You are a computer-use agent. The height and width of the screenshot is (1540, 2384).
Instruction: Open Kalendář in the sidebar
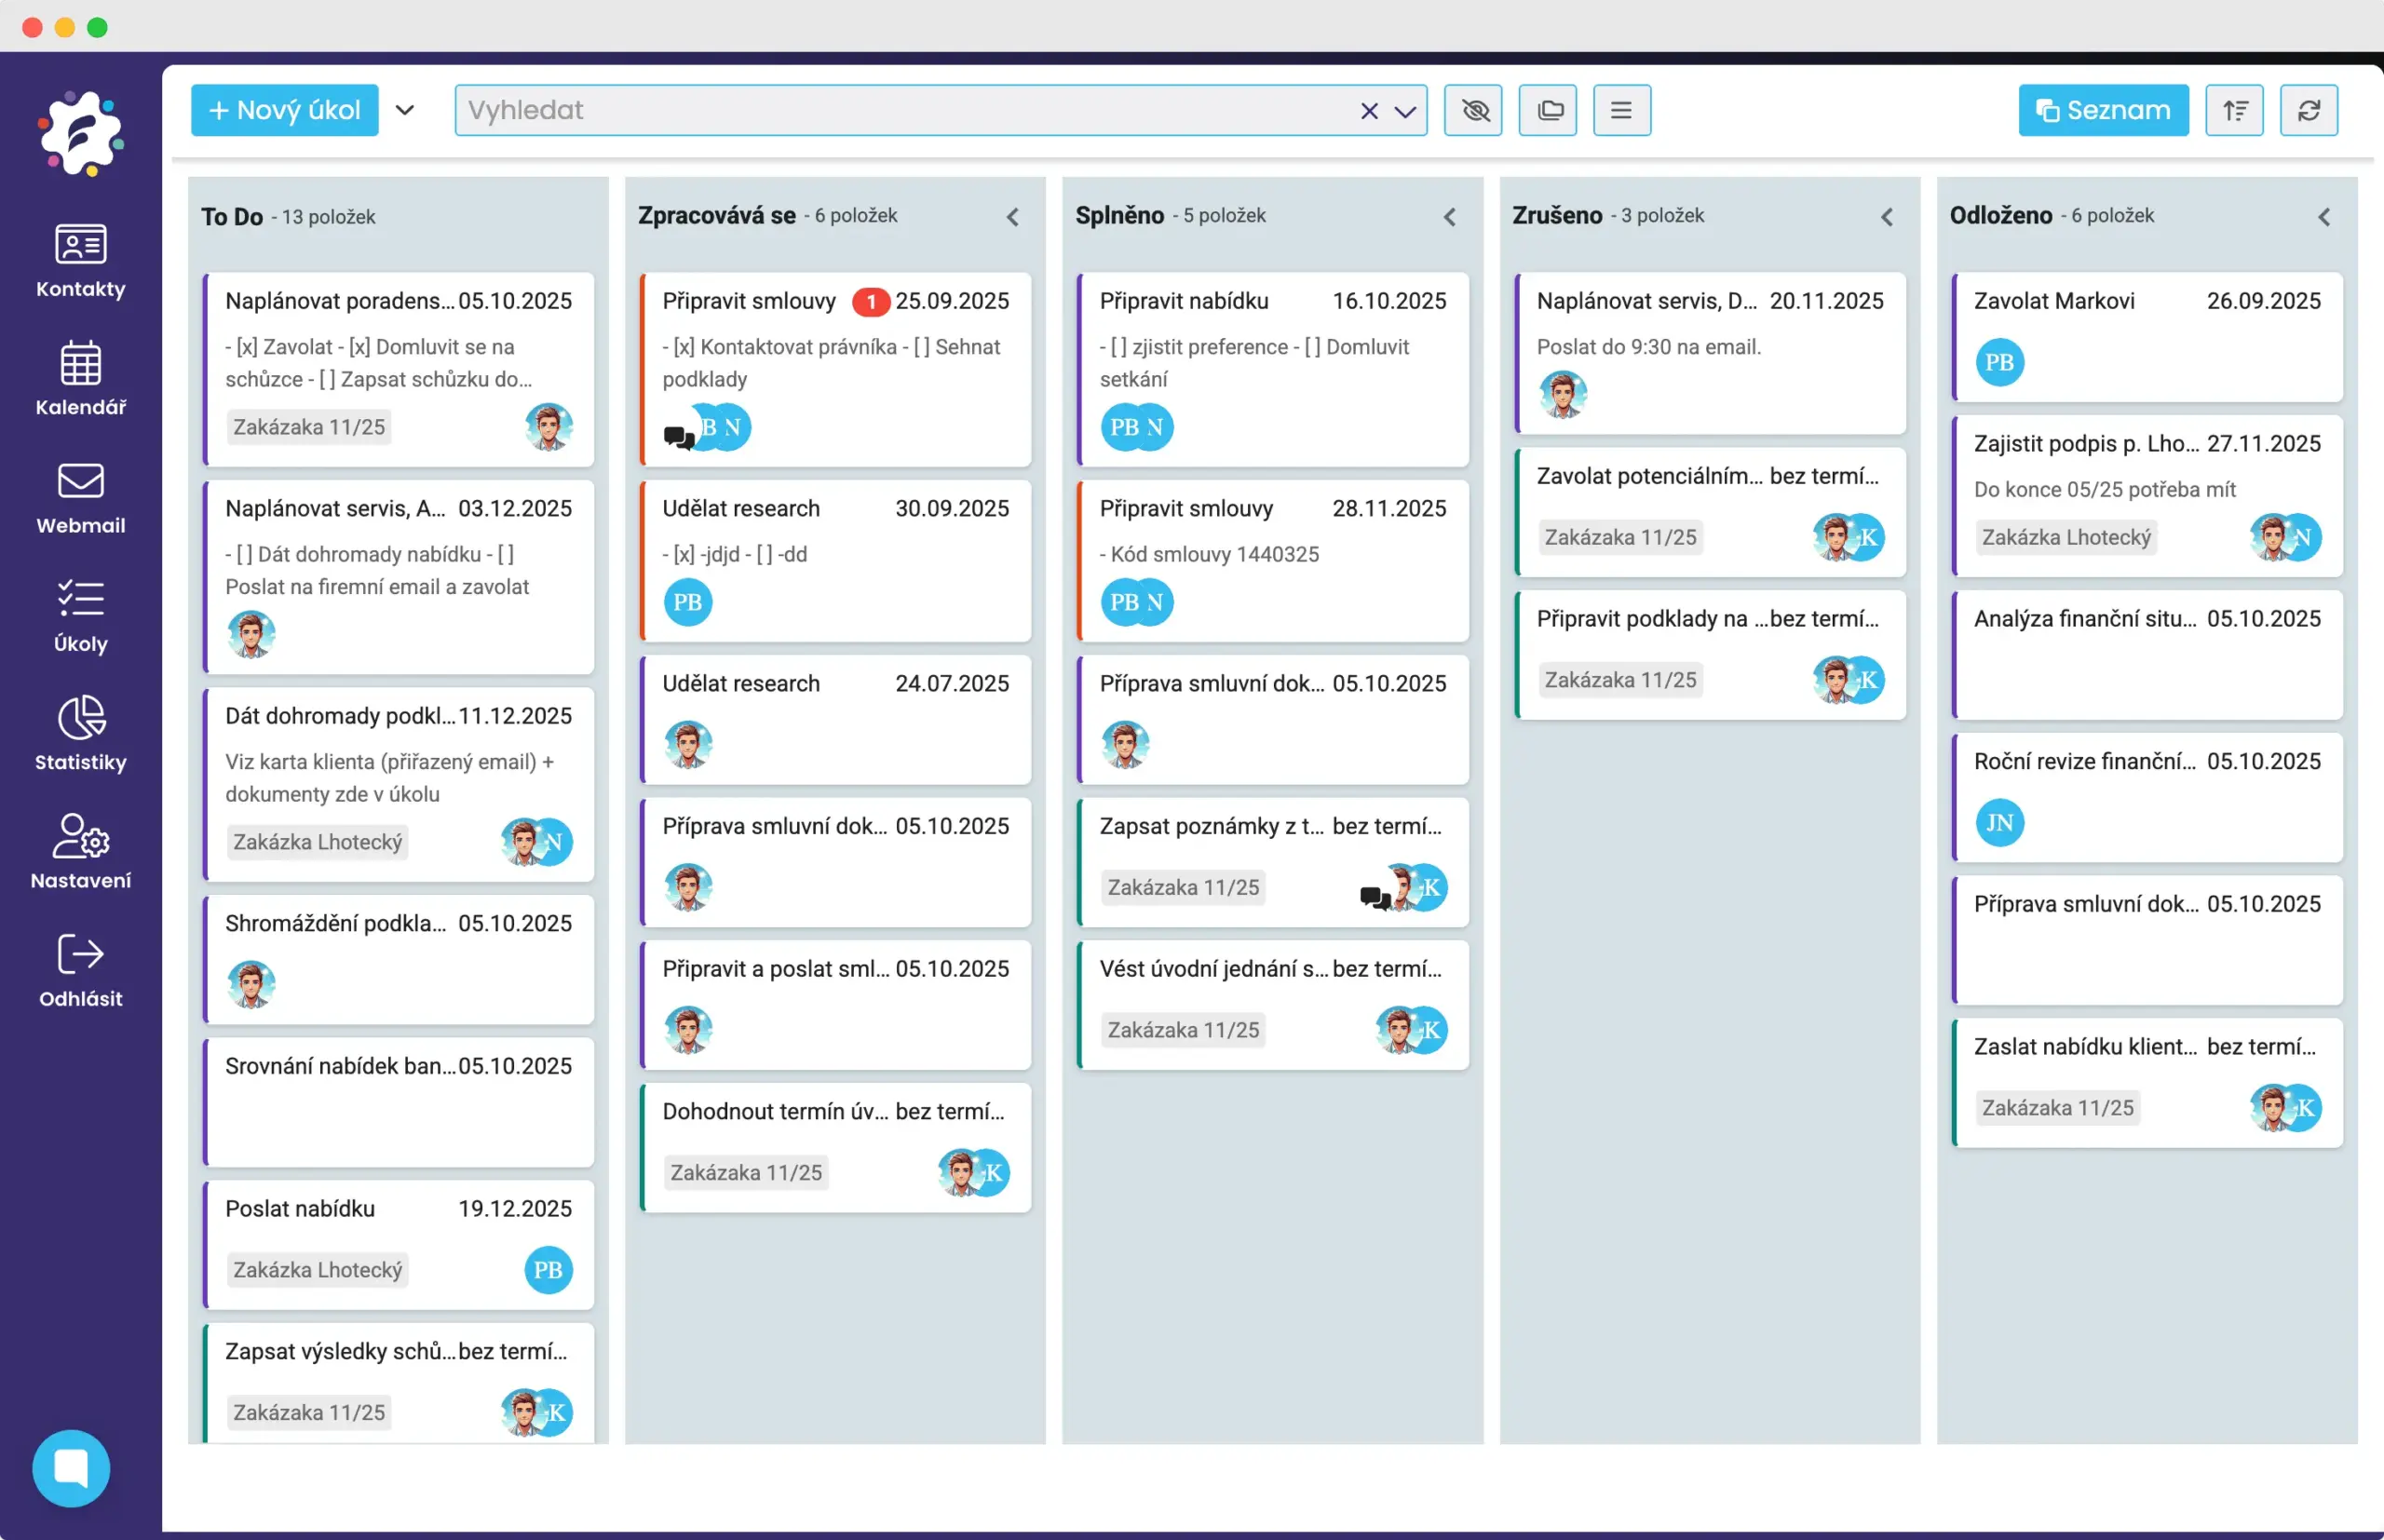point(80,364)
